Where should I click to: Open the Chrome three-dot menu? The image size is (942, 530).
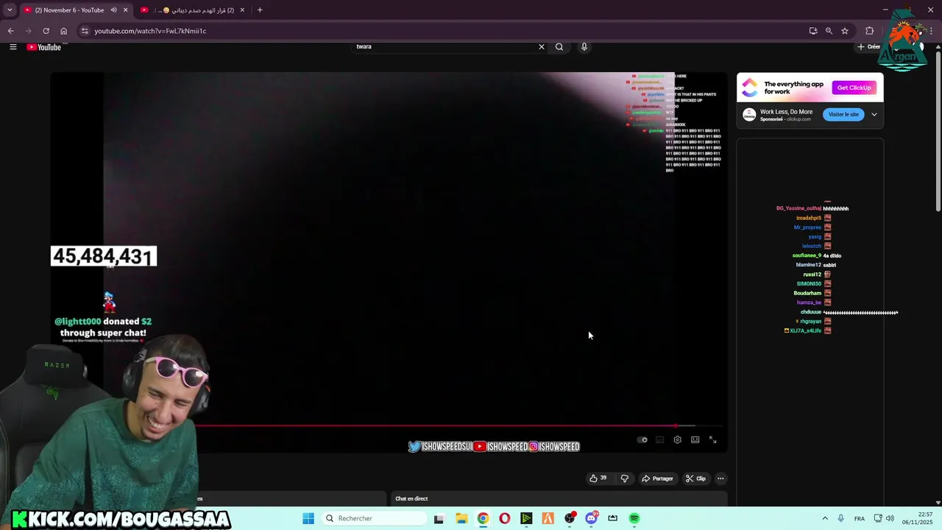coord(930,31)
